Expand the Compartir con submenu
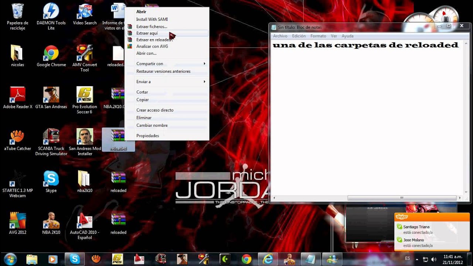The image size is (473, 266). tap(167, 64)
